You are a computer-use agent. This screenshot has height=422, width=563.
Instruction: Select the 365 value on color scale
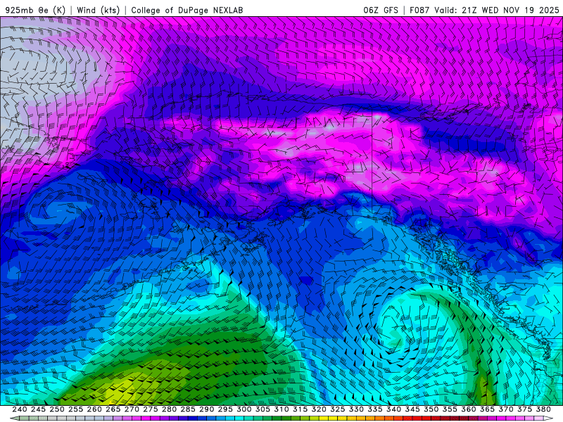pyautogui.click(x=487, y=409)
